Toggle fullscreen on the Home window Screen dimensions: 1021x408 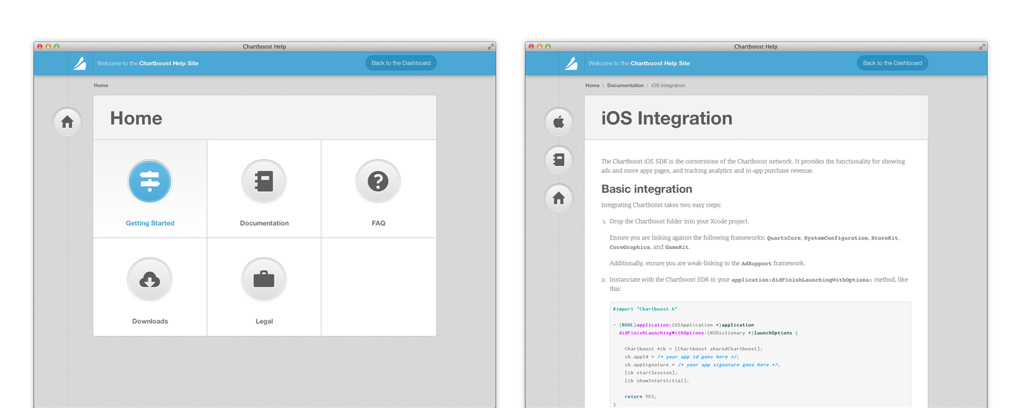pyautogui.click(x=491, y=46)
